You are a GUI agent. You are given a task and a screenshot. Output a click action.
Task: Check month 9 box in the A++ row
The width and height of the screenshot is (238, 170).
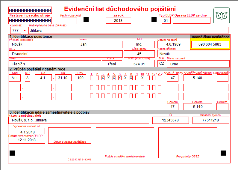coord(137,78)
